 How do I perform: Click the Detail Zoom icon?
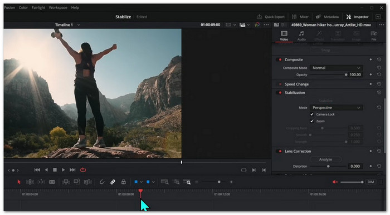[177, 182]
